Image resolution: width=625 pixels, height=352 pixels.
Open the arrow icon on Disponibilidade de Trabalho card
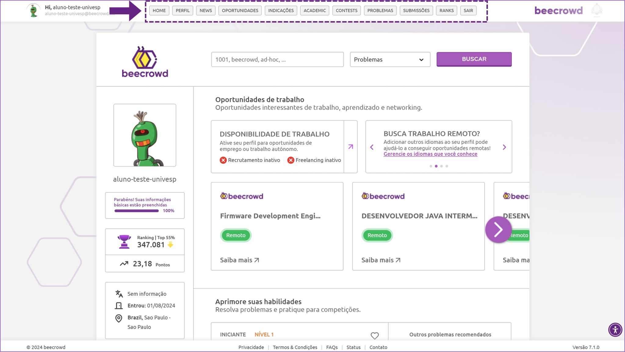coord(351,147)
